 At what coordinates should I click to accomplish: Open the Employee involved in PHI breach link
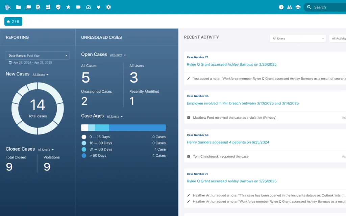pos(243,103)
